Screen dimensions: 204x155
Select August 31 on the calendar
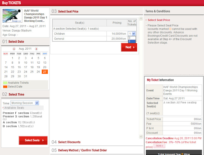[x=25, y=76]
